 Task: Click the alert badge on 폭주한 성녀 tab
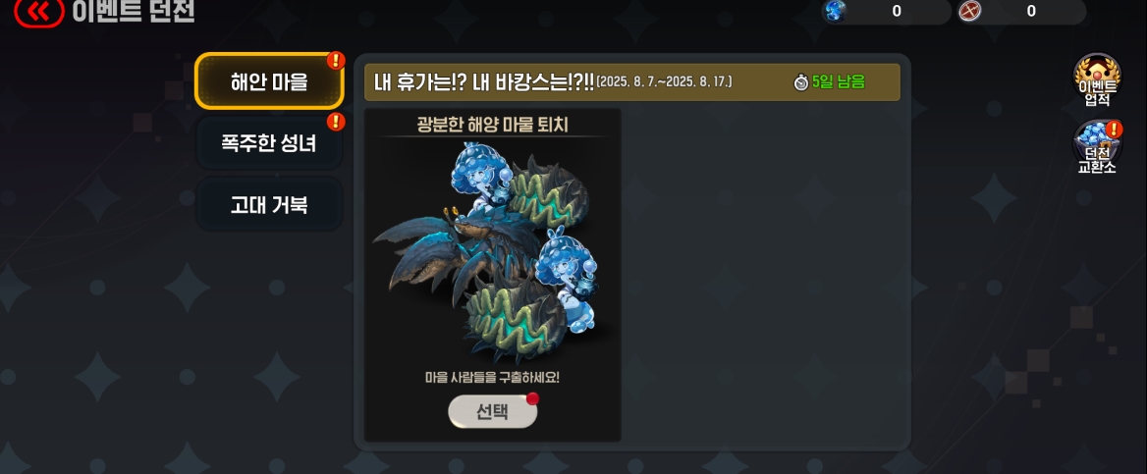pos(335,122)
